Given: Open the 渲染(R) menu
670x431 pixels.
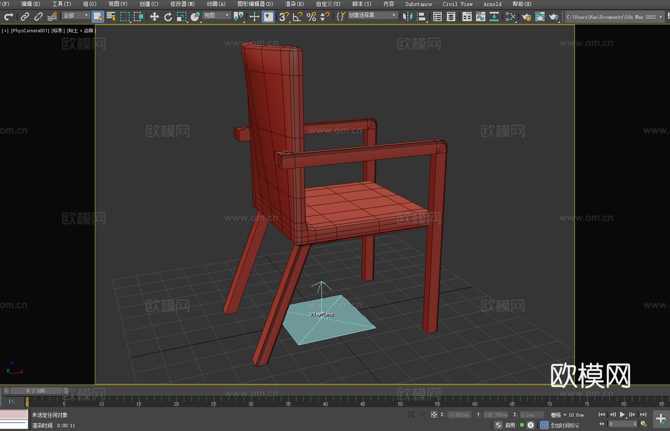Looking at the screenshot, I should click(x=294, y=4).
